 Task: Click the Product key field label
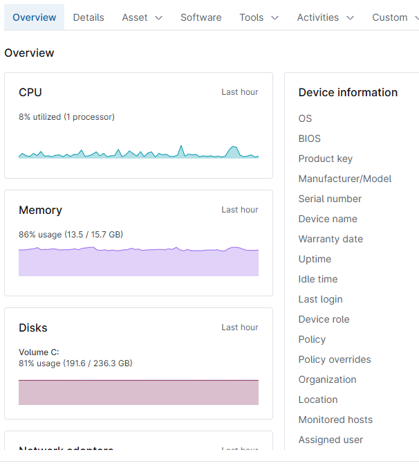point(326,159)
